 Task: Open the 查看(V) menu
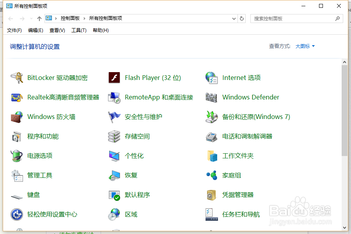click(x=57, y=30)
